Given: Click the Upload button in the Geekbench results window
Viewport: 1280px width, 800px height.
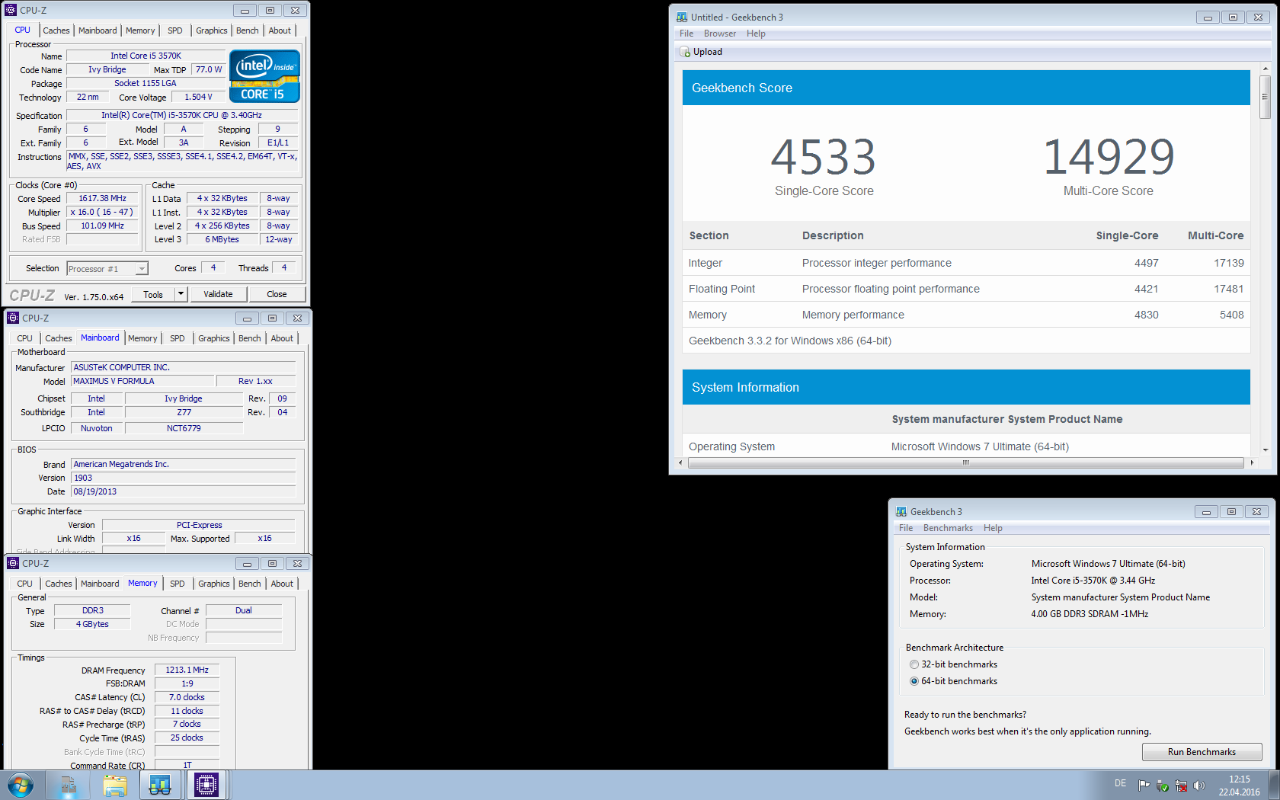Looking at the screenshot, I should point(700,52).
